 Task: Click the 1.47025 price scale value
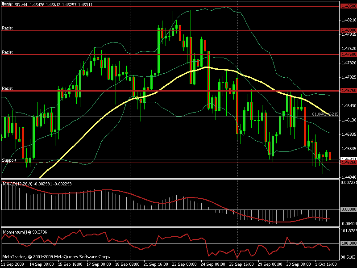[349, 77]
